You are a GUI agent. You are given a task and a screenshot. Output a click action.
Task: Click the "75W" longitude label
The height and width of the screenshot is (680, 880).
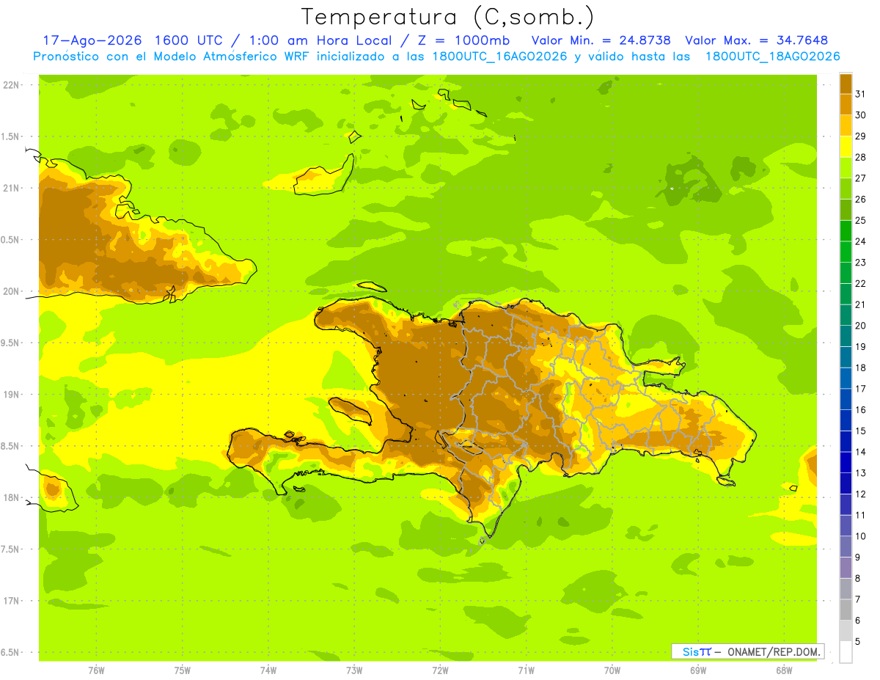point(182,670)
